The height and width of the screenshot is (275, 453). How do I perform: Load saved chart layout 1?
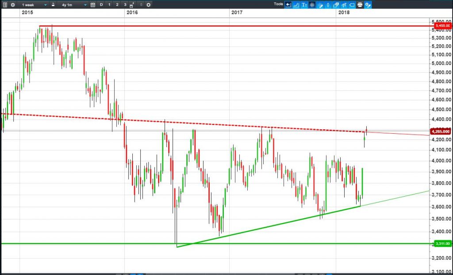[x=109, y=4]
